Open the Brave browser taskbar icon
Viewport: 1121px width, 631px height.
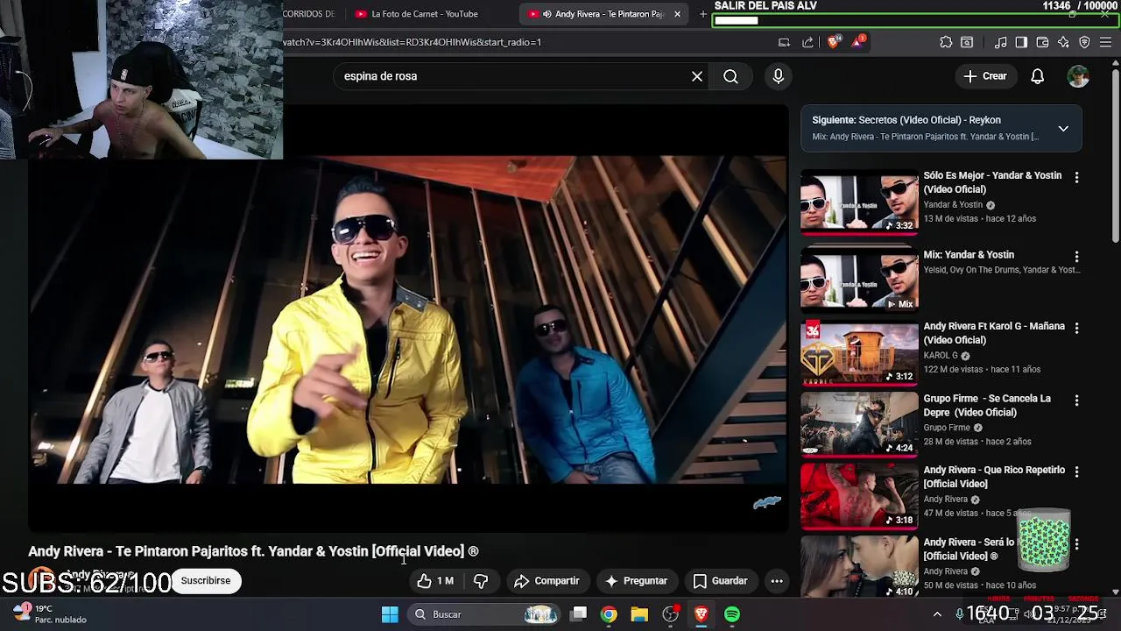[701, 614]
